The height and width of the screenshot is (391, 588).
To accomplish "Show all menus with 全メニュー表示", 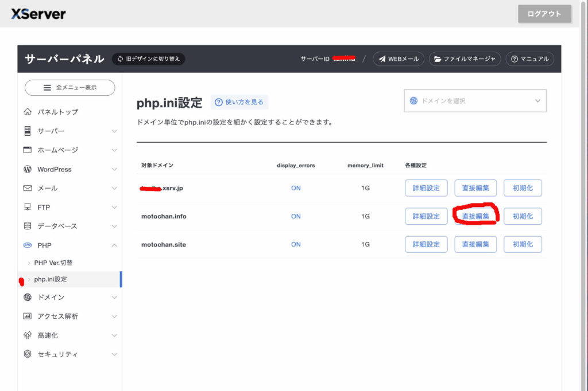I will tap(69, 88).
